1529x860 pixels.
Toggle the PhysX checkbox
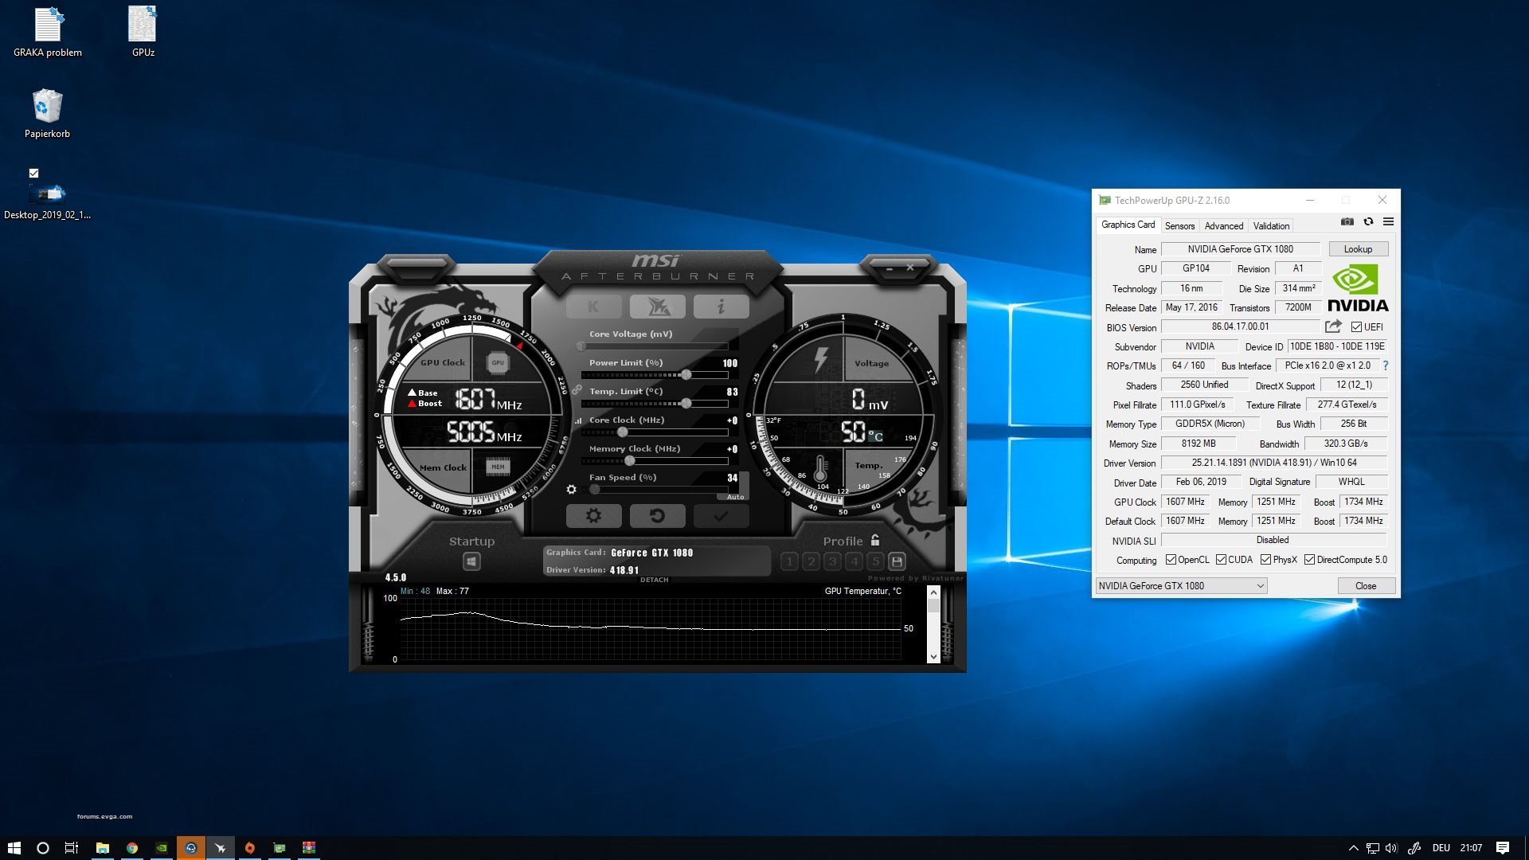point(1265,560)
